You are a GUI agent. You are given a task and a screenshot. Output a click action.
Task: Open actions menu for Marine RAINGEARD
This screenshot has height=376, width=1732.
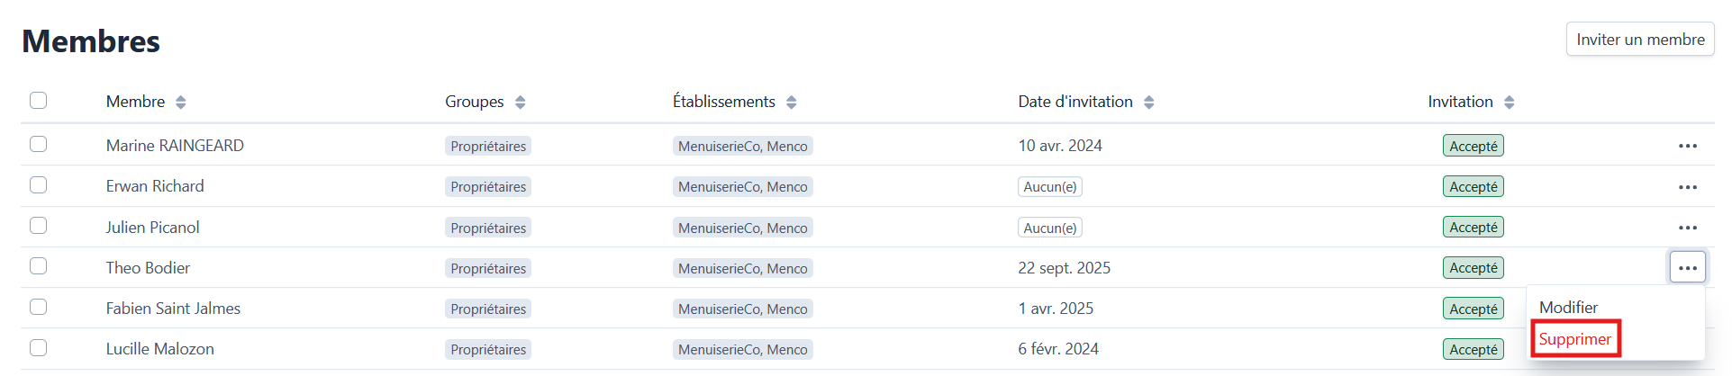click(1687, 146)
